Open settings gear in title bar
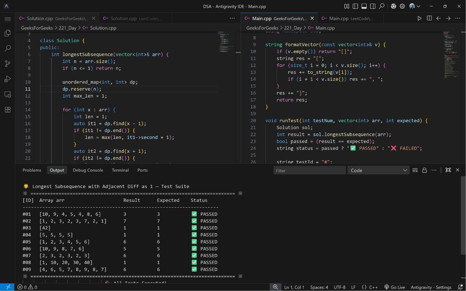The height and width of the screenshot is (291, 466). tap(402, 6)
